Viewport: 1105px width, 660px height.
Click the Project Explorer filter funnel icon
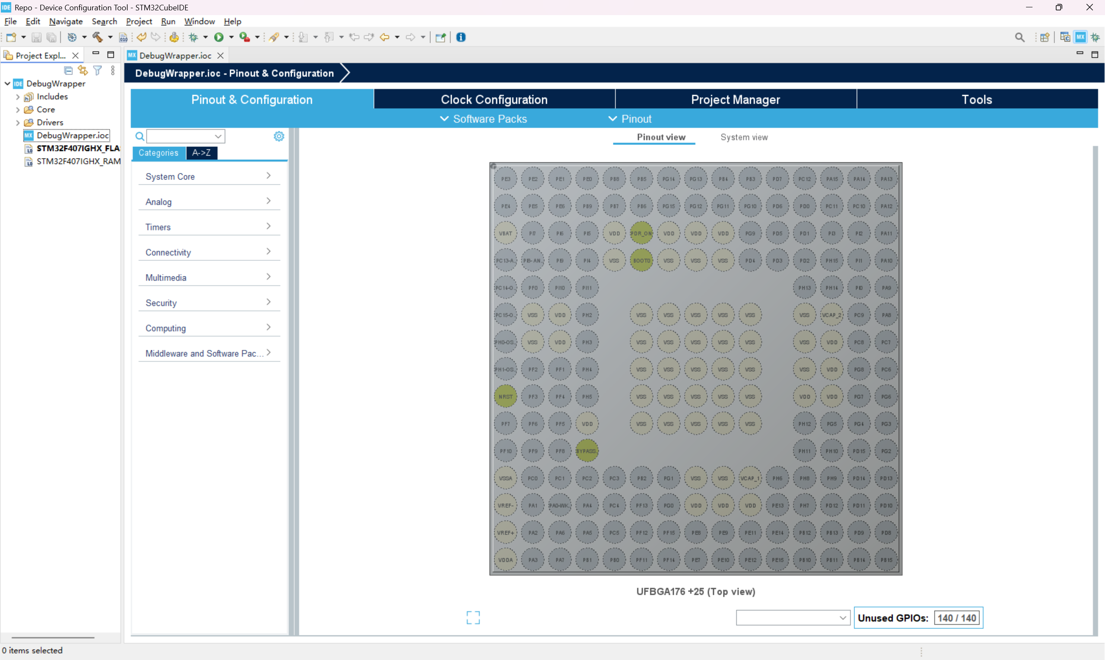[x=97, y=70]
